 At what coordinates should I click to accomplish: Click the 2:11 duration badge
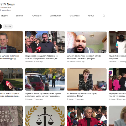(62, 51)
